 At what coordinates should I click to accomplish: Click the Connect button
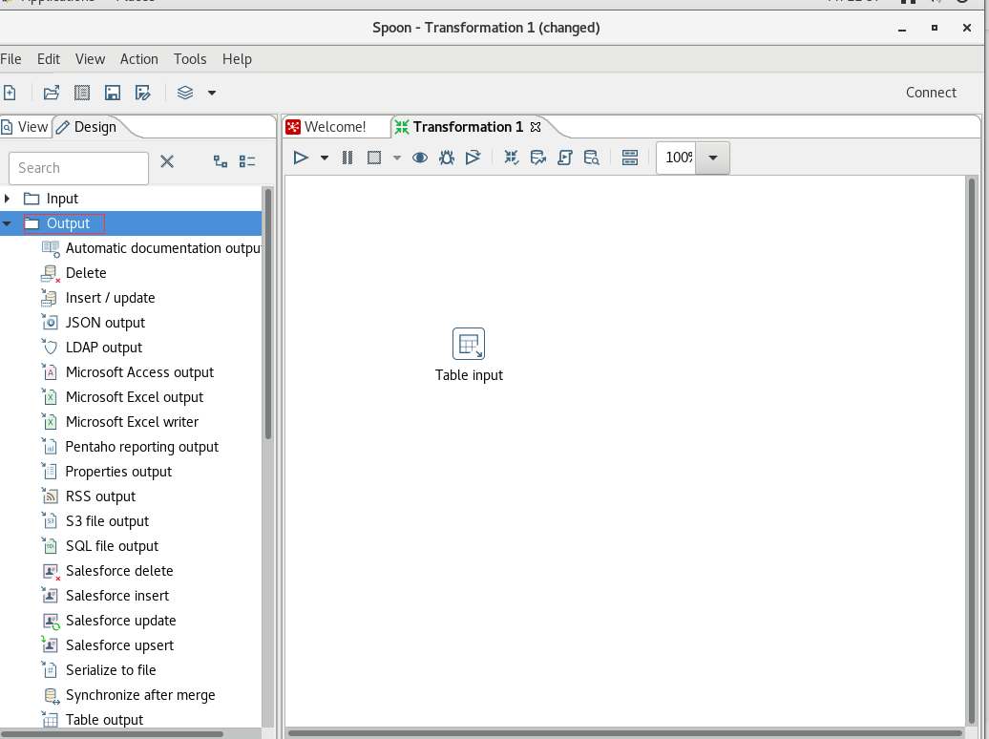[x=931, y=93]
